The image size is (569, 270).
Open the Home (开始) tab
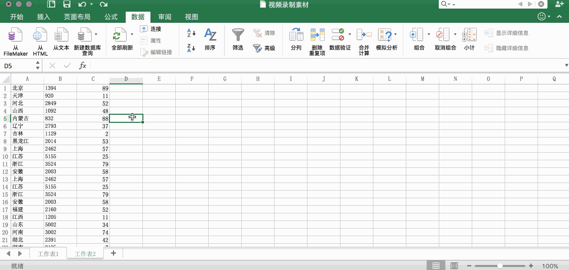pyautogui.click(x=16, y=17)
